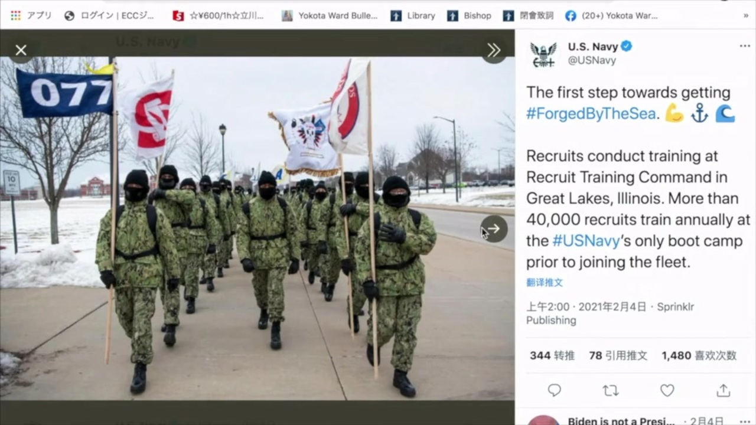Open the アプリ apps bookmark

pyautogui.click(x=31, y=15)
